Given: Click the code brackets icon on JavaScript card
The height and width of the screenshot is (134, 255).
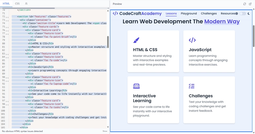Looking at the screenshot, I should click(x=192, y=40).
